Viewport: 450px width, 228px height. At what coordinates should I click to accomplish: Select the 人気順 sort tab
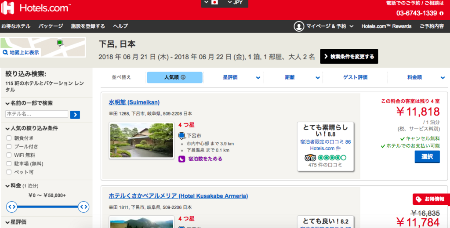click(x=174, y=77)
